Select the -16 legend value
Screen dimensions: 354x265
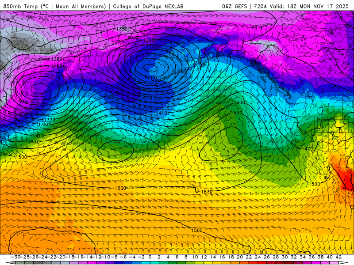[78, 257]
